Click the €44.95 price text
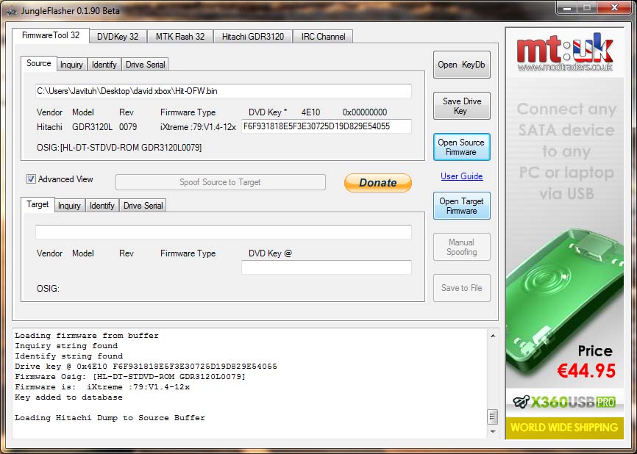This screenshot has width=637, height=454. tap(586, 370)
